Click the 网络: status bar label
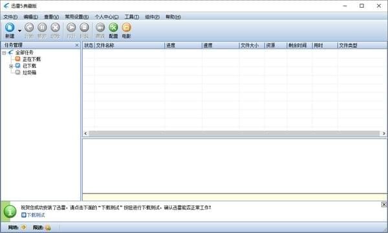 pos(14,227)
